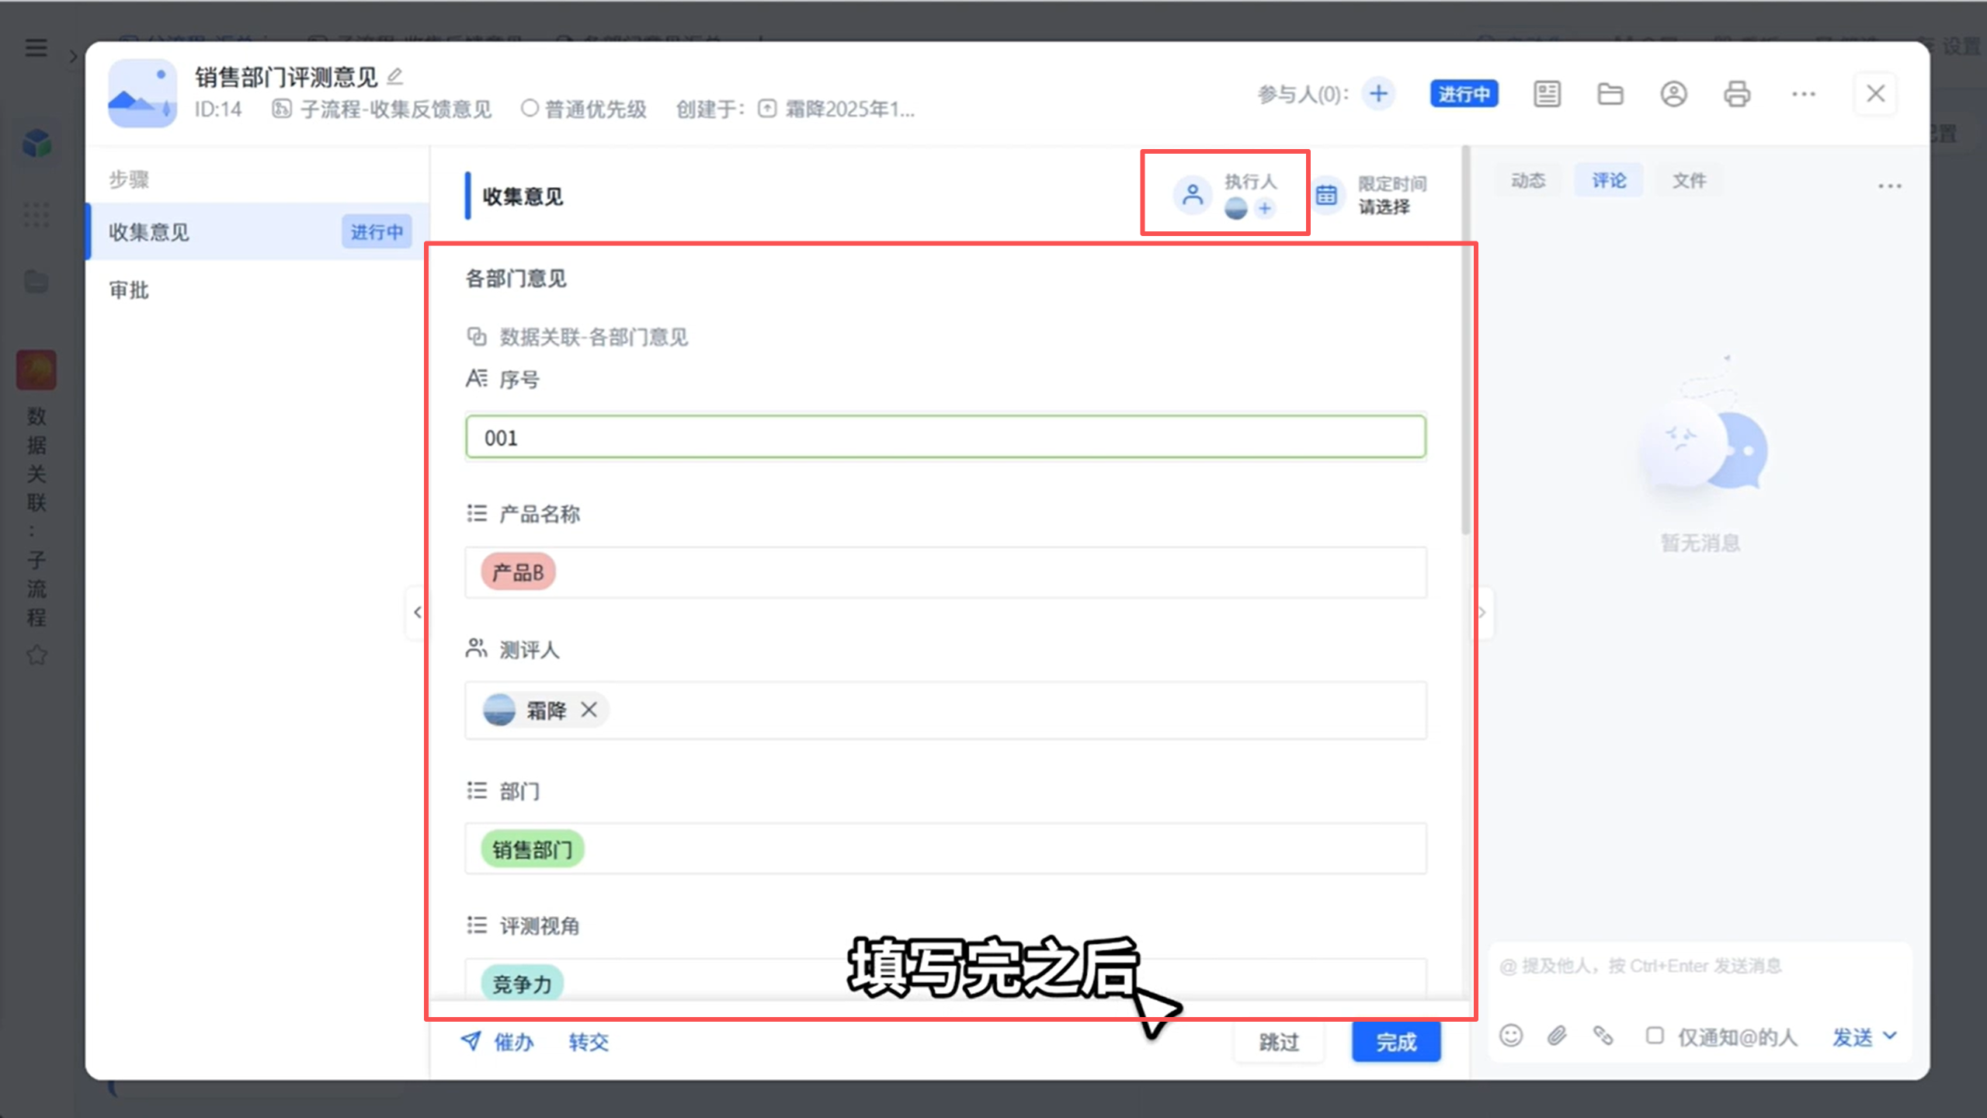Click the comment message input box

pyautogui.click(x=1698, y=966)
